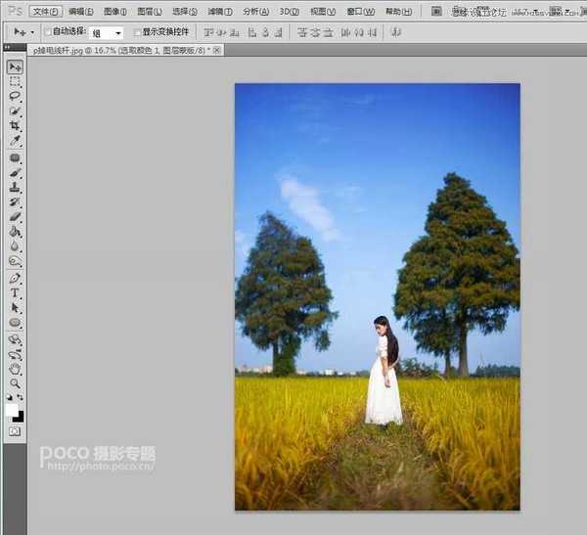Select the Crop tool
Viewport: 587px width, 535px height.
pos(15,127)
